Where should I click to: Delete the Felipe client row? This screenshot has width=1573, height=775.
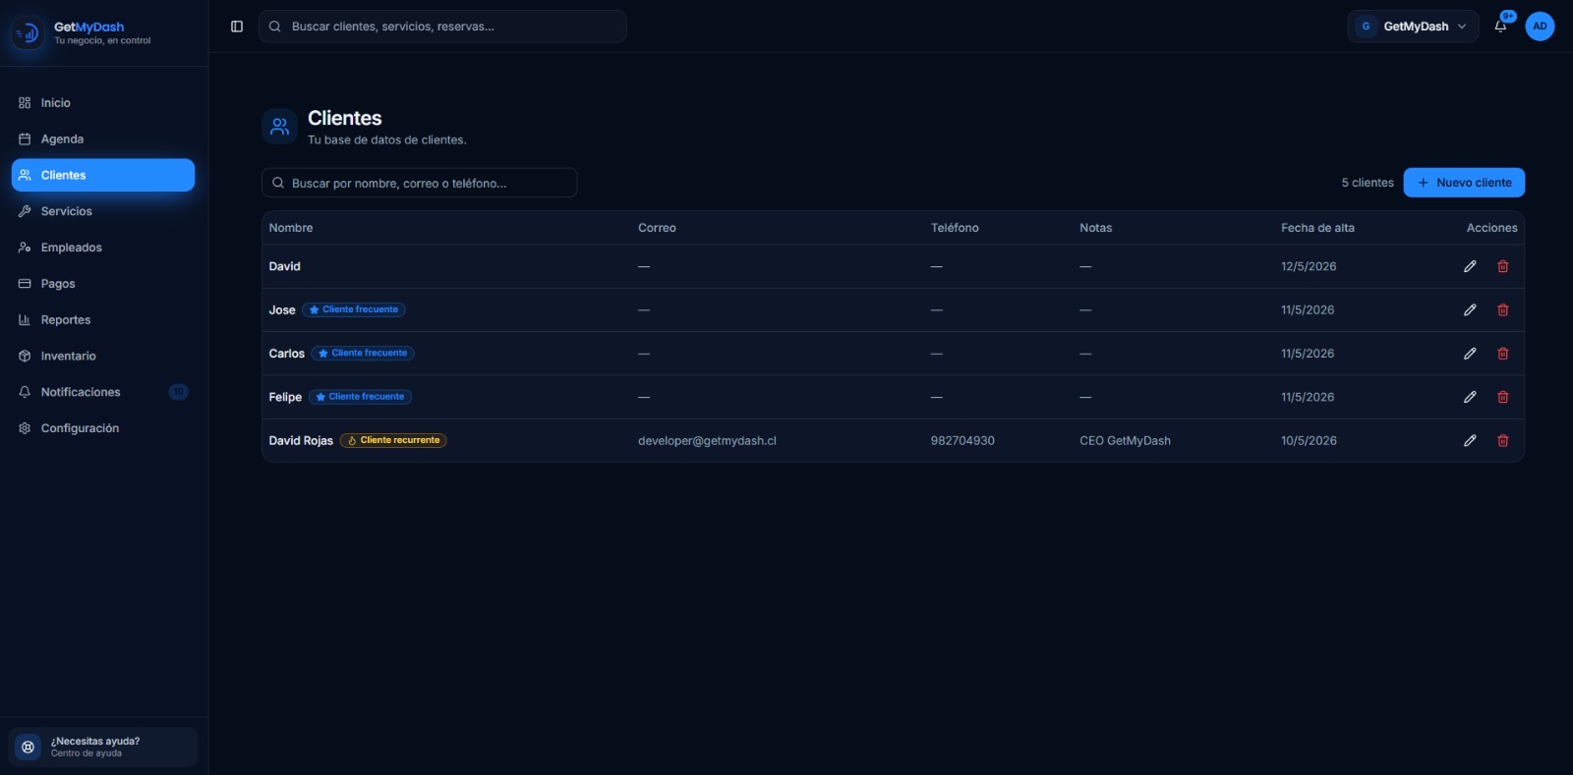(1502, 397)
